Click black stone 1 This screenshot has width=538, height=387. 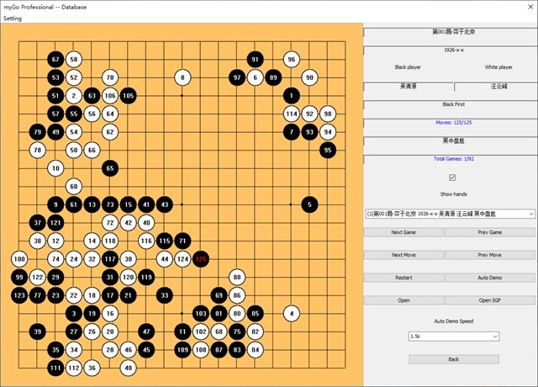click(x=292, y=96)
